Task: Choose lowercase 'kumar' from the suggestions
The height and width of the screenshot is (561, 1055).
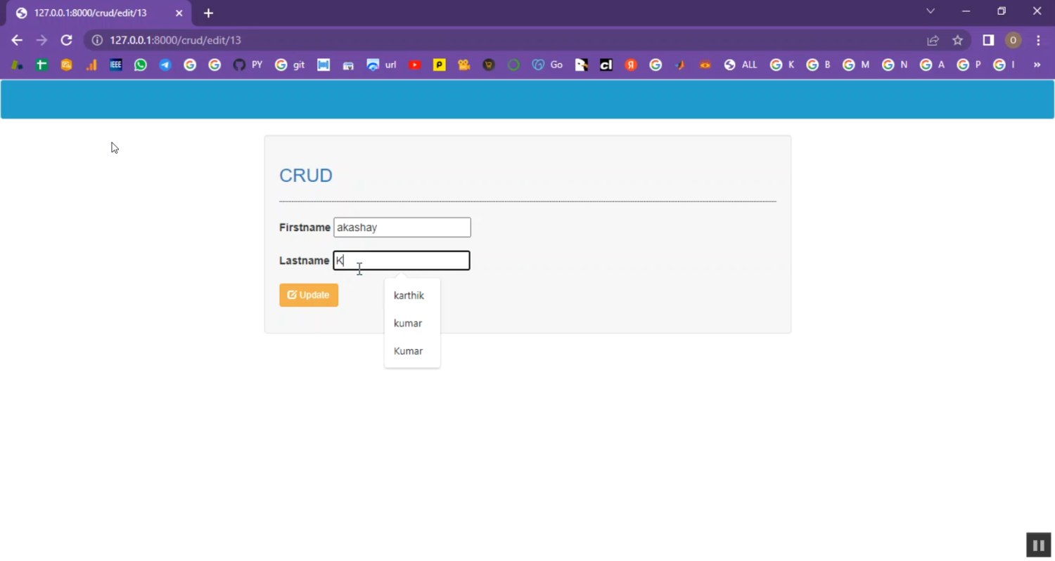Action: [408, 324]
